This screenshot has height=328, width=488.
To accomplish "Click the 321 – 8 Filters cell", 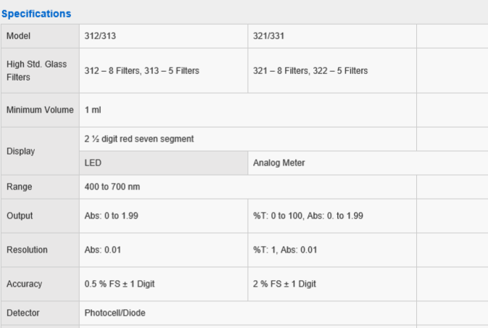I will click(332, 70).
